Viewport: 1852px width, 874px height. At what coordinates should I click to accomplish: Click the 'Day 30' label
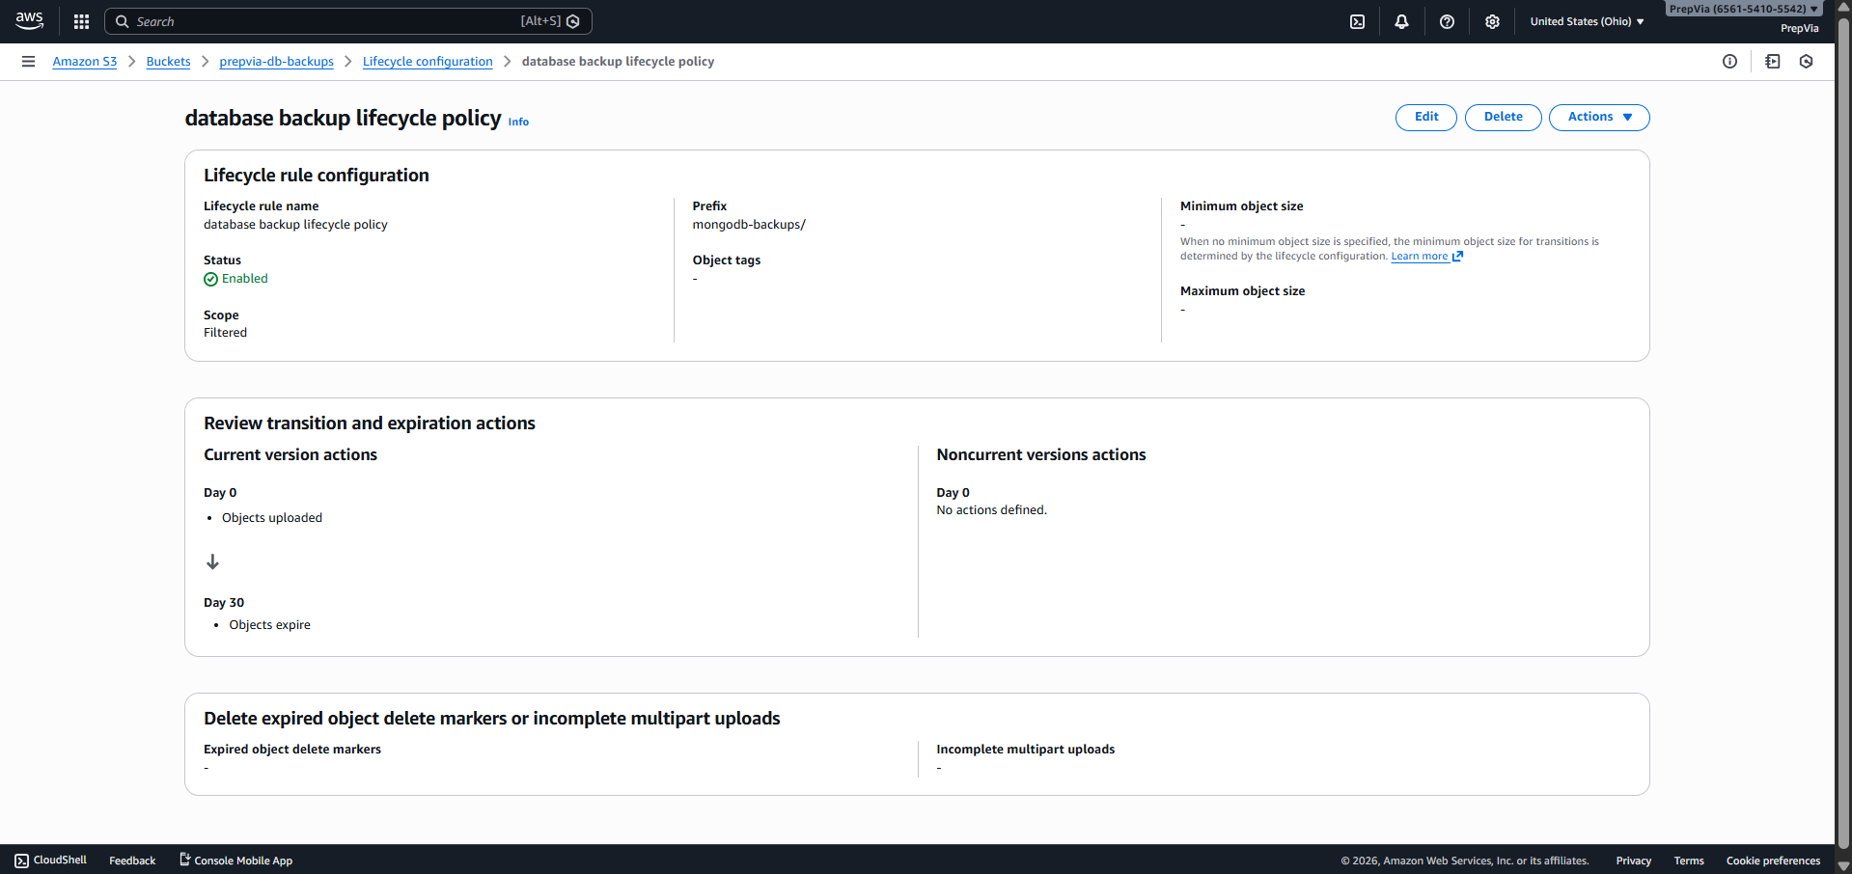coord(224,603)
